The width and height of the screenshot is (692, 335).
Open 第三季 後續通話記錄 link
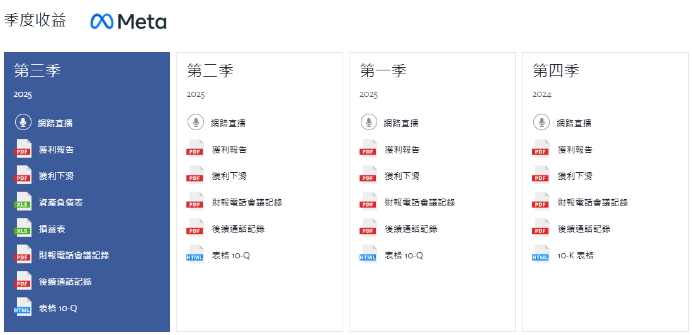(65, 282)
